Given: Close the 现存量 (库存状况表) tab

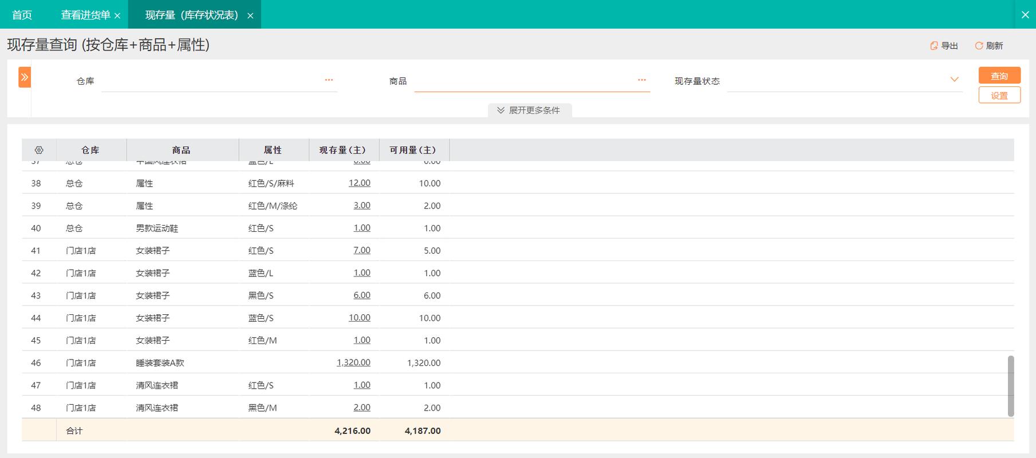Looking at the screenshot, I should coord(250,16).
